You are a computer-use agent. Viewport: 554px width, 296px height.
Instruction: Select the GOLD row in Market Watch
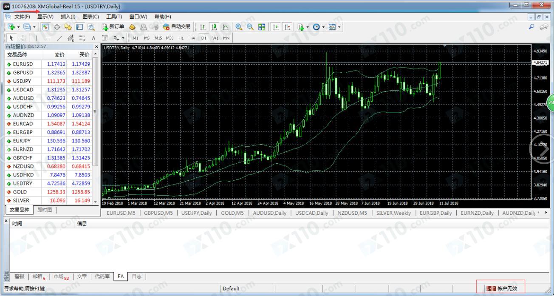(48, 192)
